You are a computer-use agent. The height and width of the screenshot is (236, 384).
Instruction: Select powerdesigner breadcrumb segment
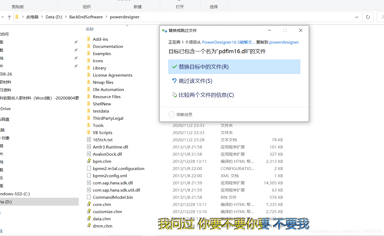tap(125, 17)
